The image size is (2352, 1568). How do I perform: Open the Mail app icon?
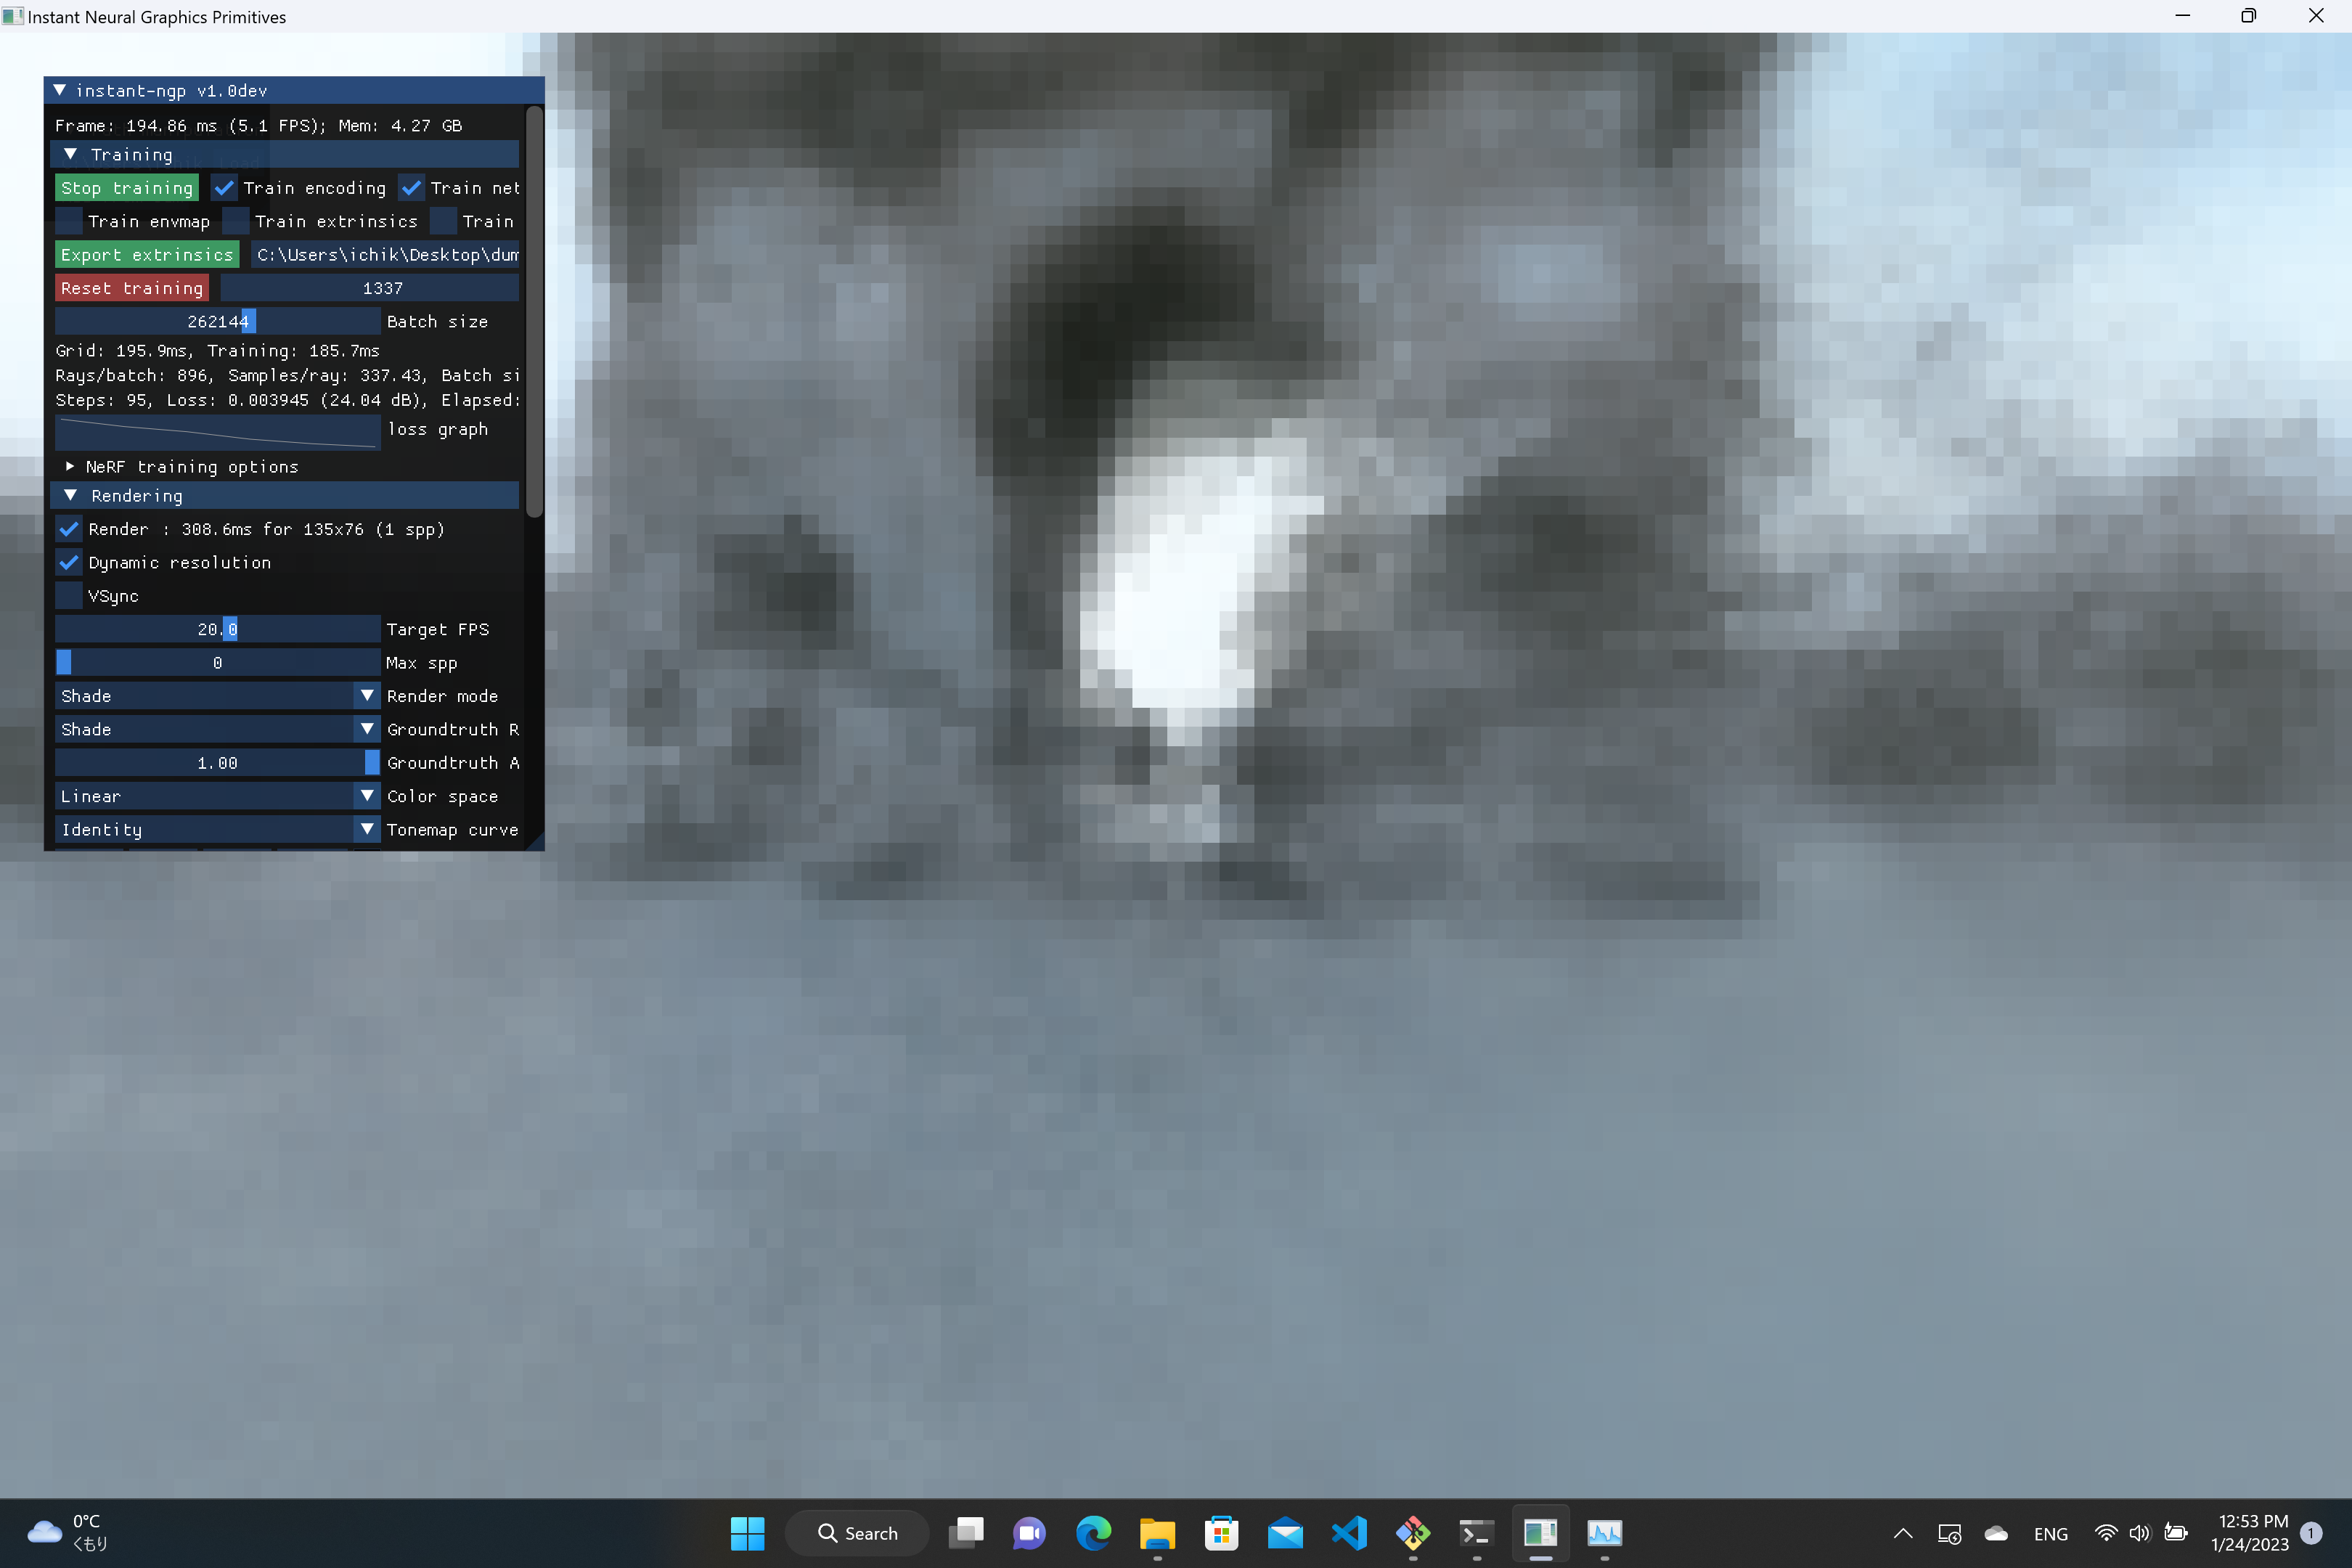(x=1285, y=1532)
